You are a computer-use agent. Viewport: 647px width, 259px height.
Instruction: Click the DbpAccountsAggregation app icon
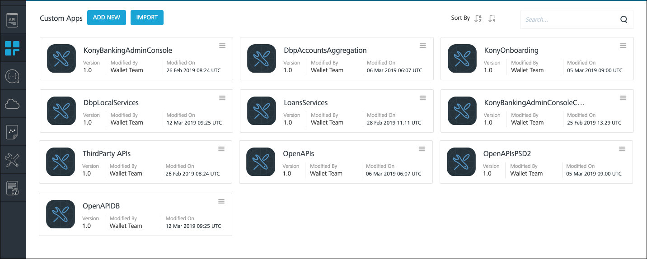(262, 59)
